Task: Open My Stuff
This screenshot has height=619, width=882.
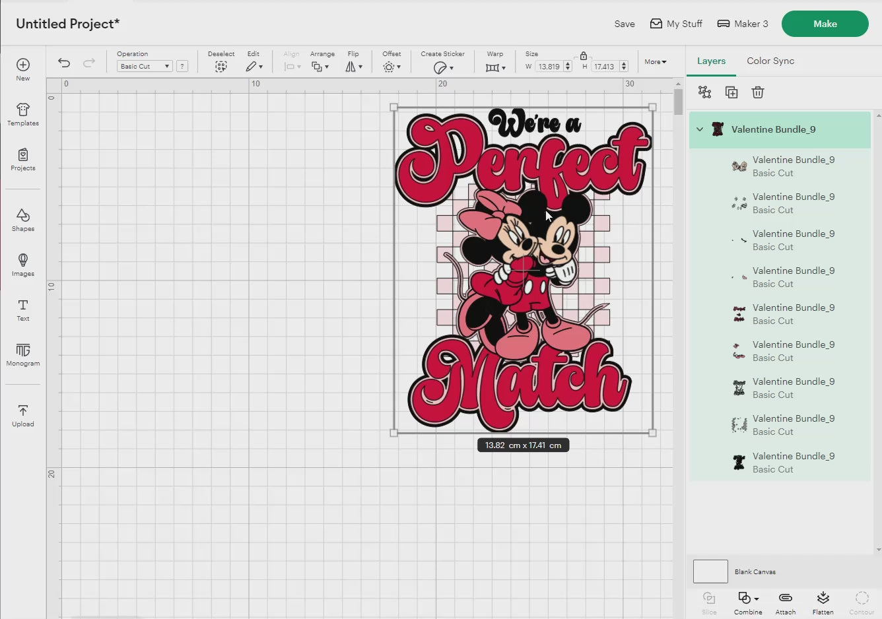Action: click(x=676, y=24)
